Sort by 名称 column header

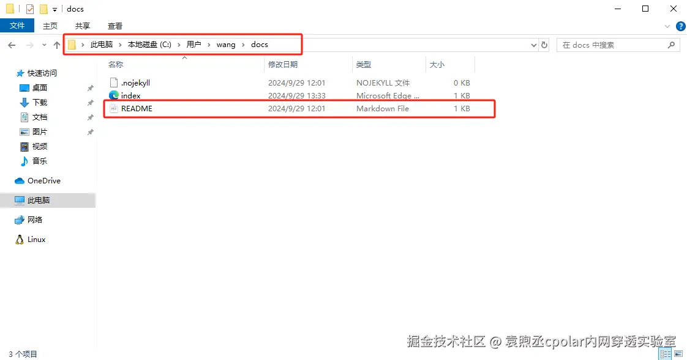click(x=116, y=64)
